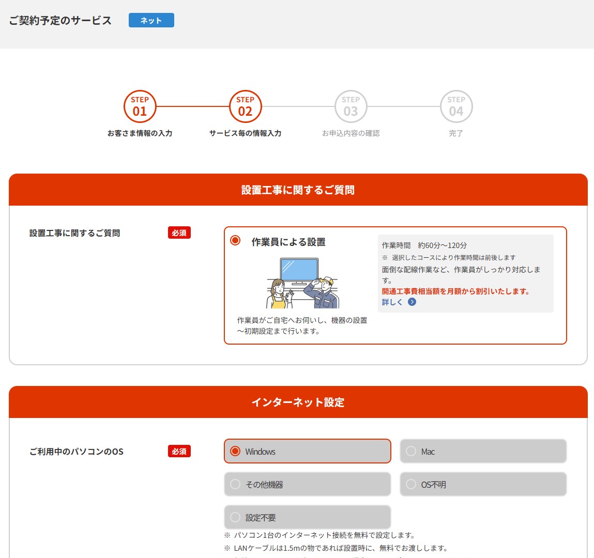This screenshot has width=594, height=558.
Task: Click the blue arrow icon beside 詳しく
Action: coord(412,302)
